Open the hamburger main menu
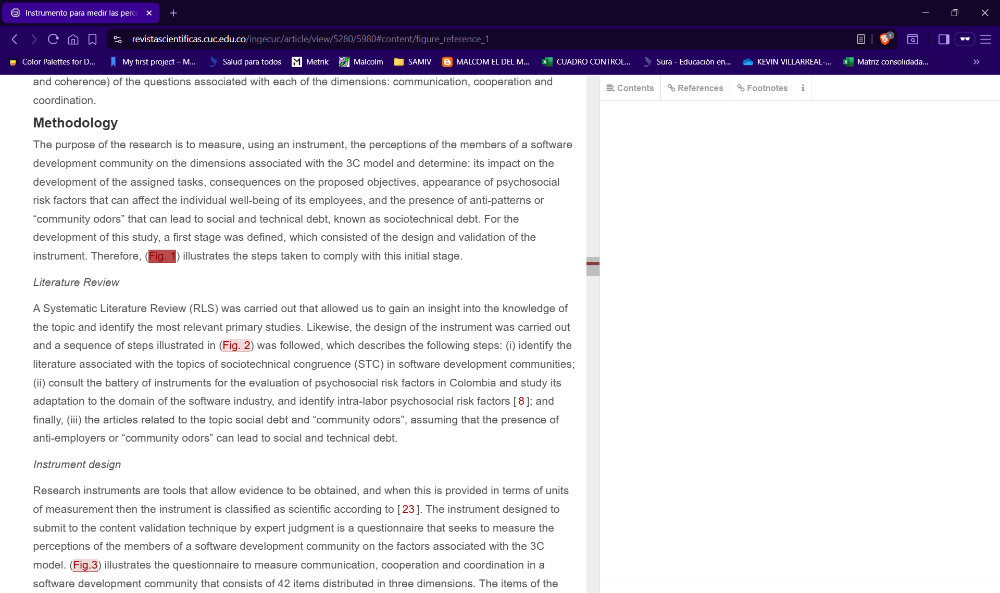The height and width of the screenshot is (593, 1000). click(x=985, y=39)
